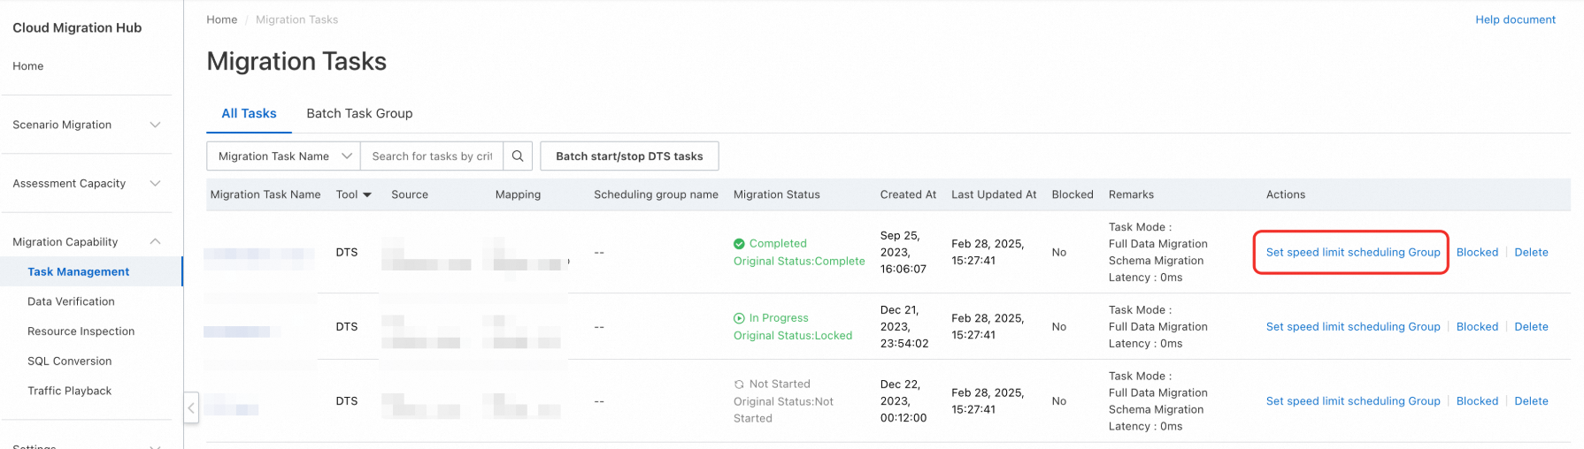The height and width of the screenshot is (449, 1584).
Task: Click the search magnifier icon
Action: 518,156
